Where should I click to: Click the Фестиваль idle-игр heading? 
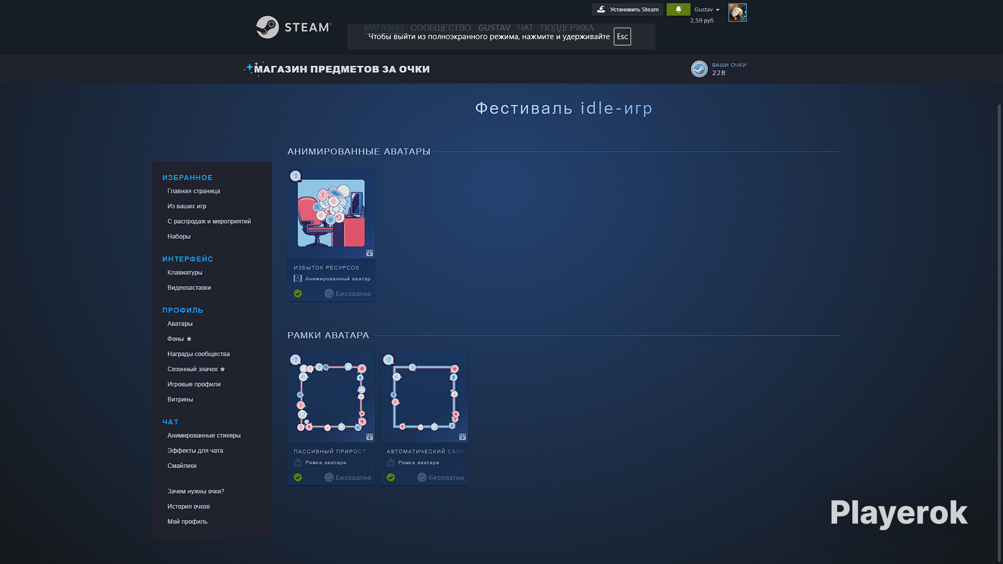(564, 108)
